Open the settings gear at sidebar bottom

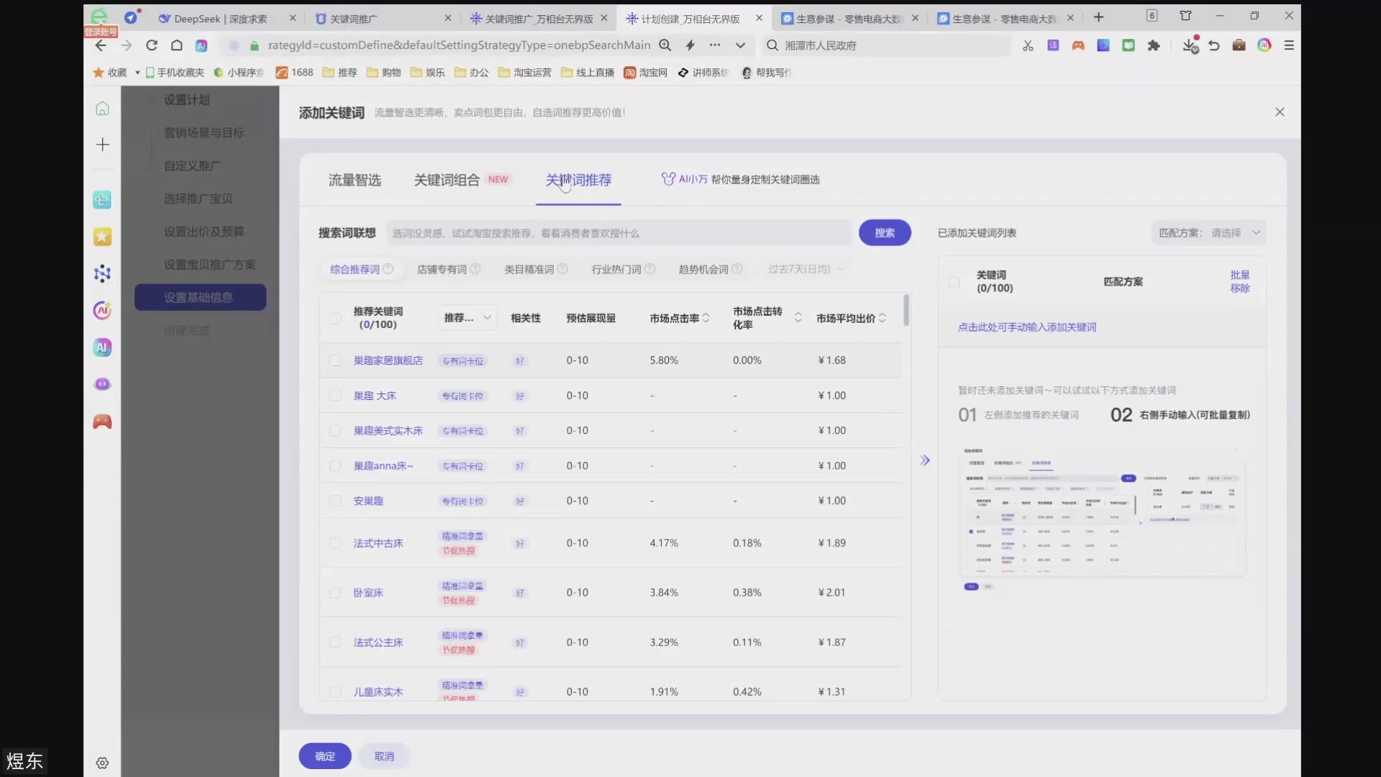tap(102, 763)
